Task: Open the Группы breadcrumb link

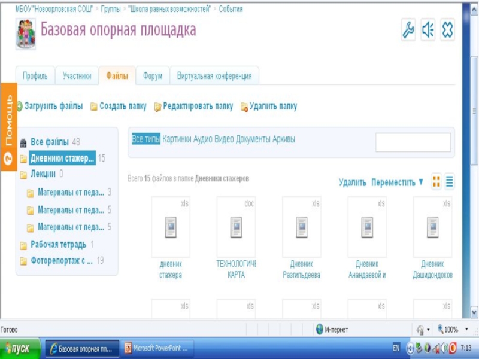Action: pos(111,9)
